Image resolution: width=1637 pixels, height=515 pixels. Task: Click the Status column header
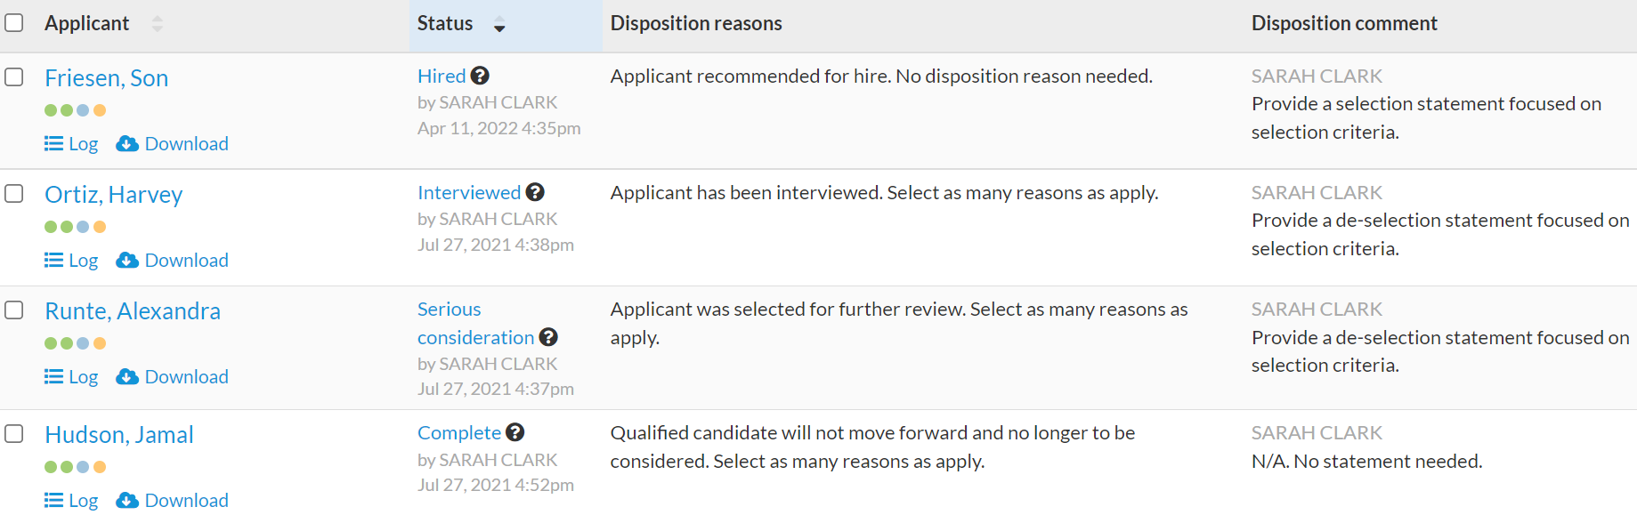click(445, 23)
